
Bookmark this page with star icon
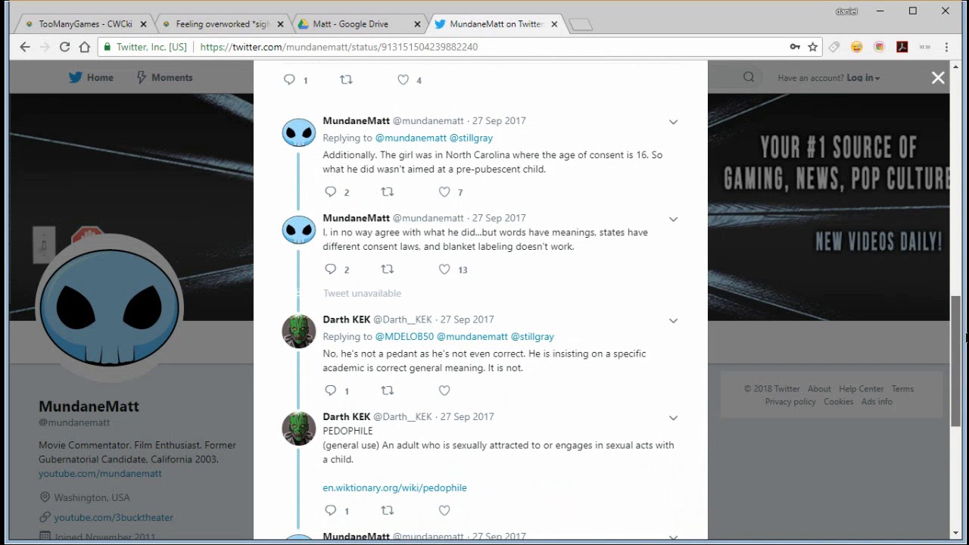click(x=812, y=47)
